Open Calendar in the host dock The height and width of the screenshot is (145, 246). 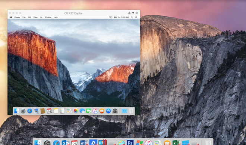tap(75, 143)
